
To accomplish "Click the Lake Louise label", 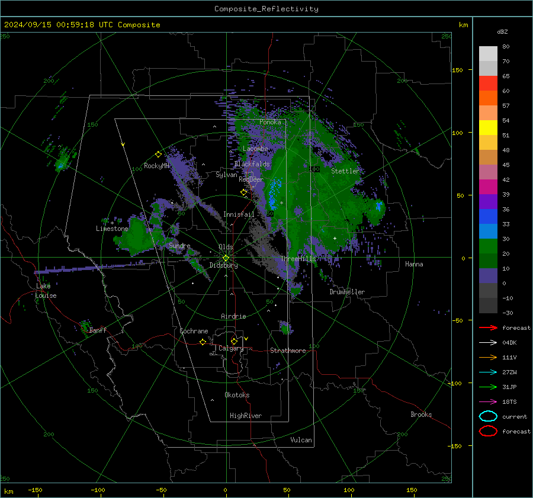I will click(46, 291).
